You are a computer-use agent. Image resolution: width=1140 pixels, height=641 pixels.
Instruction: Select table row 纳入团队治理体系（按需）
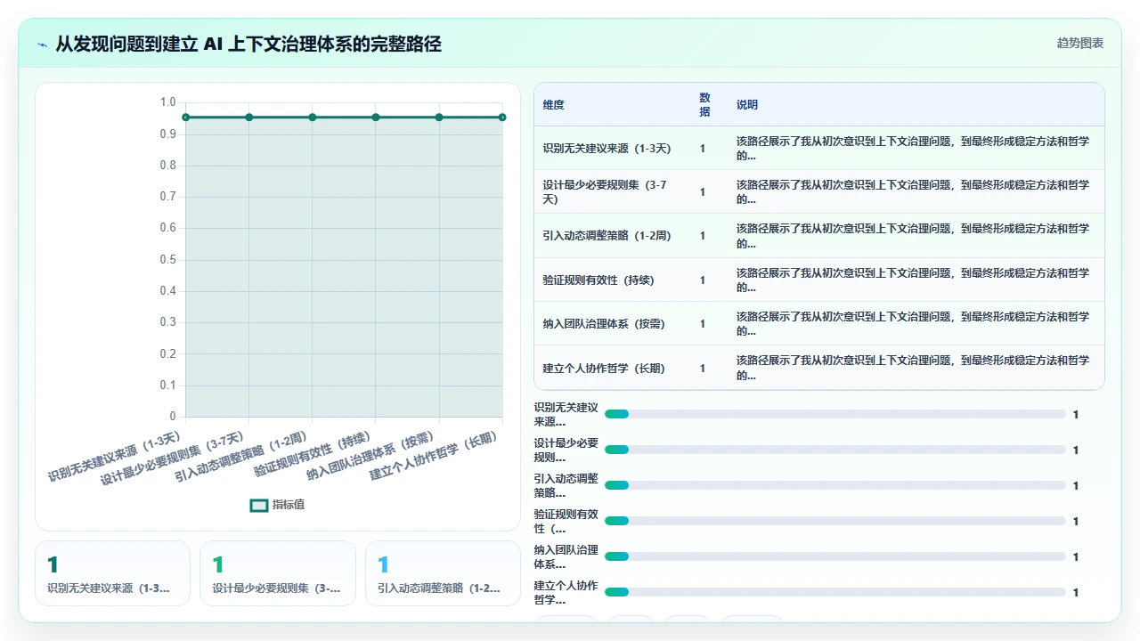tap(819, 323)
